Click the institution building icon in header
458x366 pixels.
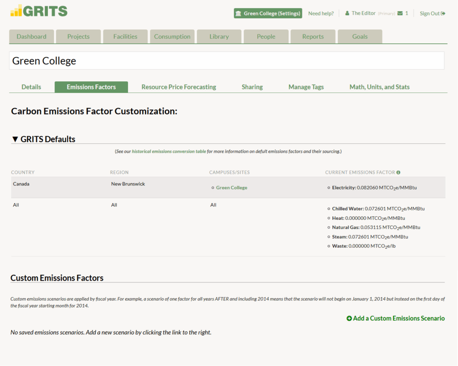pos(238,13)
